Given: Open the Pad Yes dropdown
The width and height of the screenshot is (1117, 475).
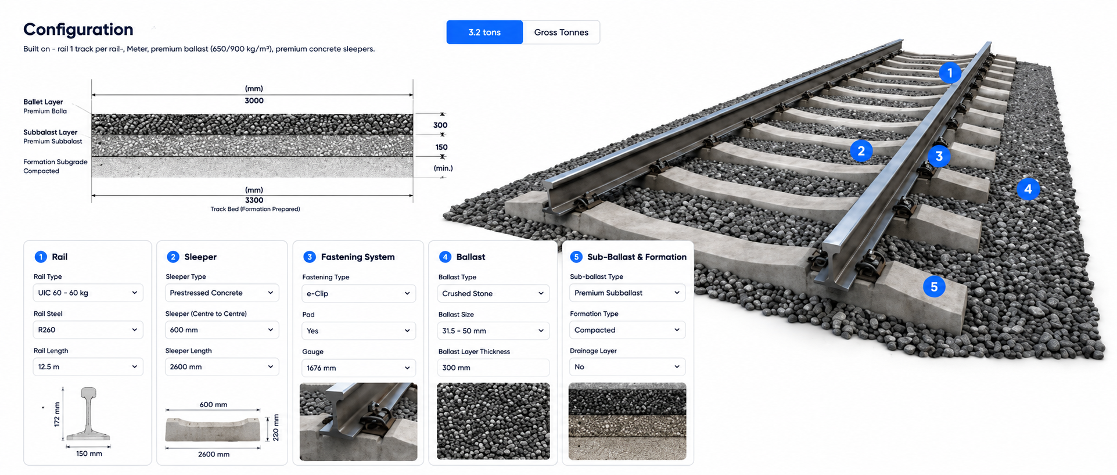Looking at the screenshot, I should [358, 330].
